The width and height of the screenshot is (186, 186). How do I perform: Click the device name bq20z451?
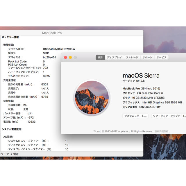[x=49, y=57]
